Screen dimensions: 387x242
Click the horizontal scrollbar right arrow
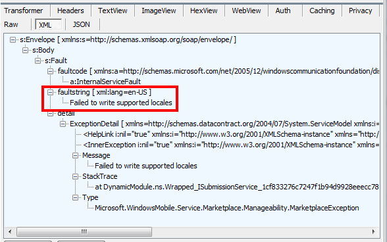[x=373, y=231]
